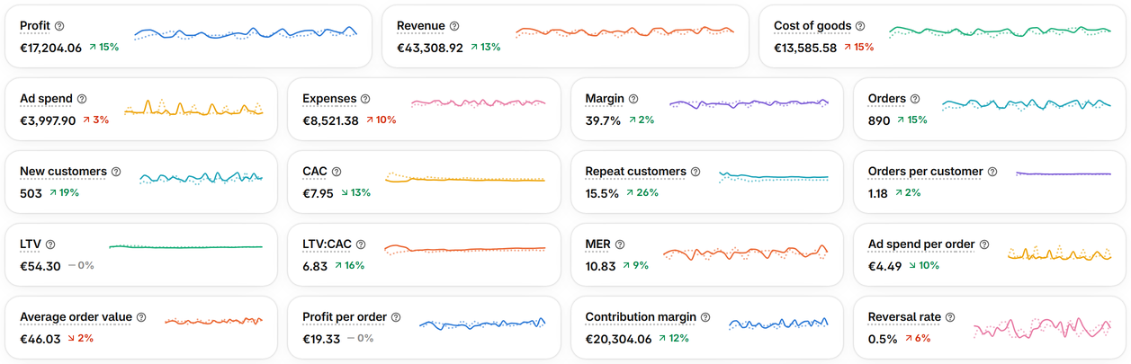Screen dimensions: 1131x364
Task: Select the New customers title
Action: point(63,172)
